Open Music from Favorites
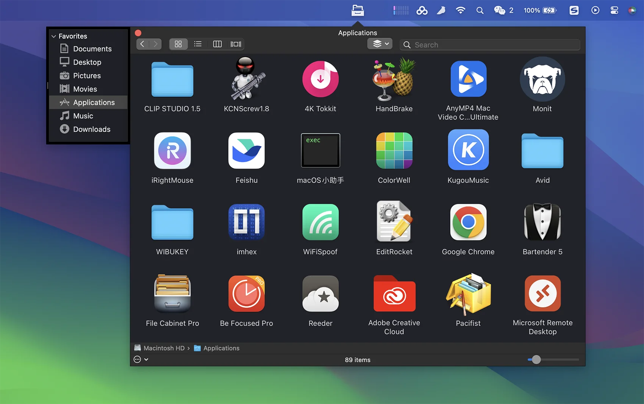644x404 pixels. [89, 116]
